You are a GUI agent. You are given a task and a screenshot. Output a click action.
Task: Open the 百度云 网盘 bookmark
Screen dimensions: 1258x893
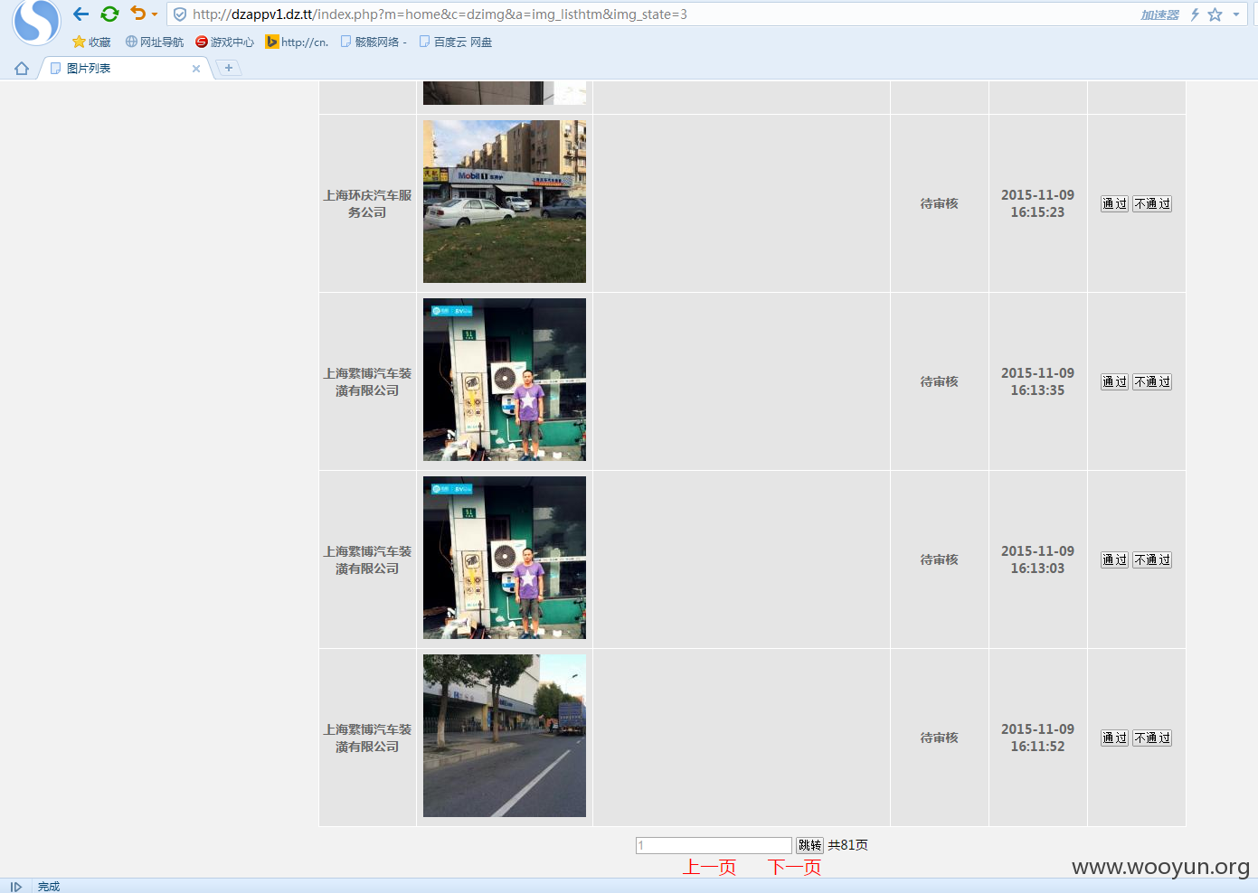pos(455,42)
